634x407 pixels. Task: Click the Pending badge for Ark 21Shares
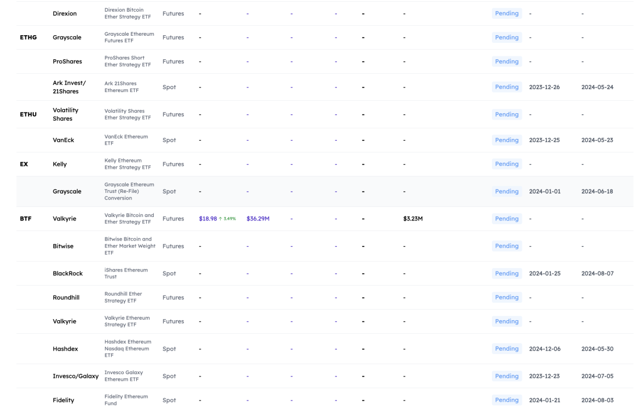507,87
